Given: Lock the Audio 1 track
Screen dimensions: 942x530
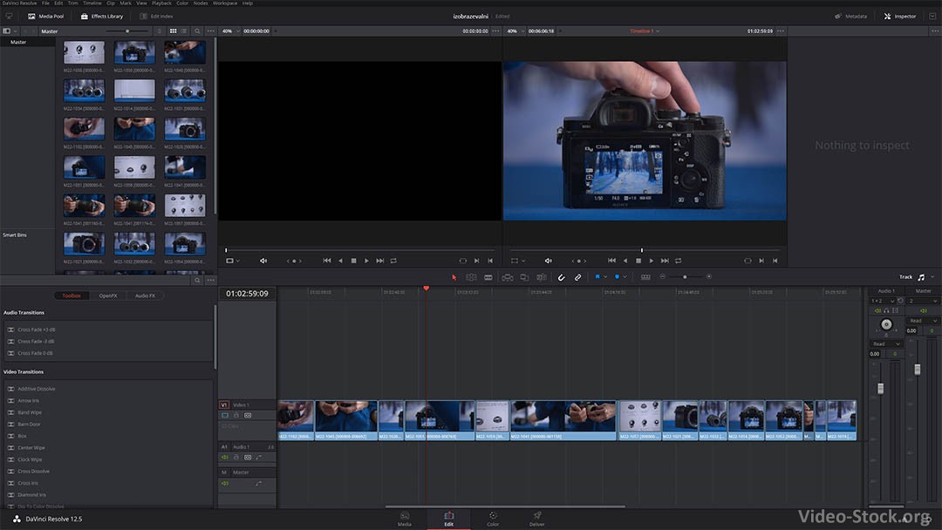Looking at the screenshot, I should tap(236, 458).
